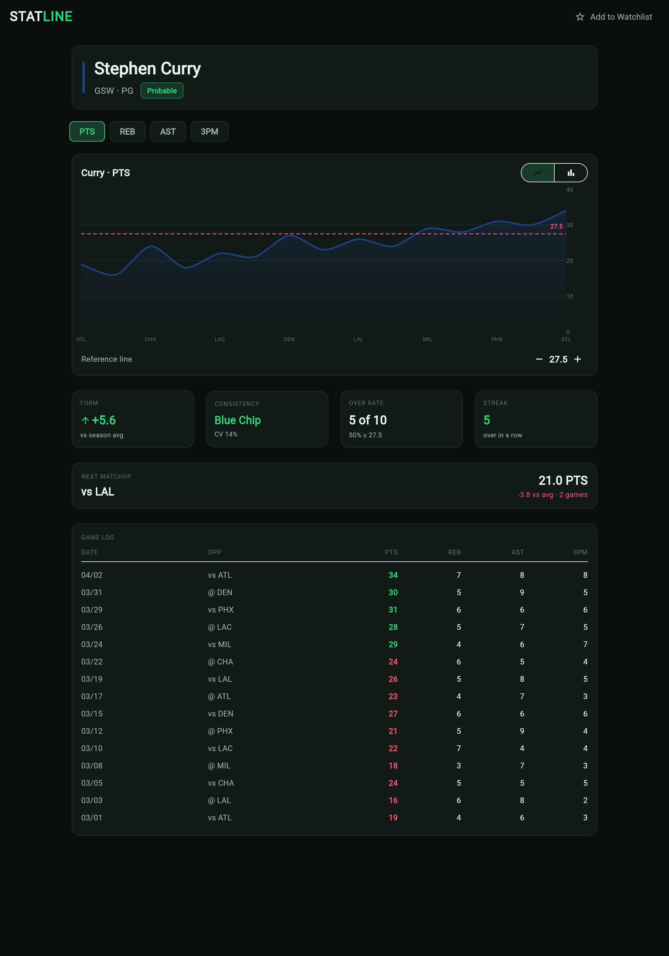Click the Streak 5 over in a row card

(536, 419)
